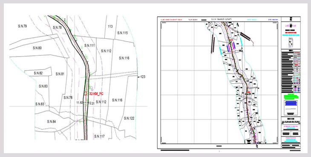The height and width of the screenshot is (157, 311).
Task: Select the 113 plot number label
Action: (x=110, y=26)
